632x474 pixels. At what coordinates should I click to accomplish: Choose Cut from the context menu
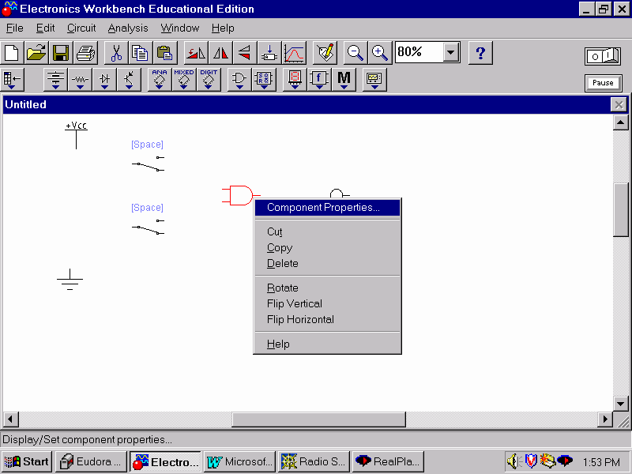[x=327, y=231]
